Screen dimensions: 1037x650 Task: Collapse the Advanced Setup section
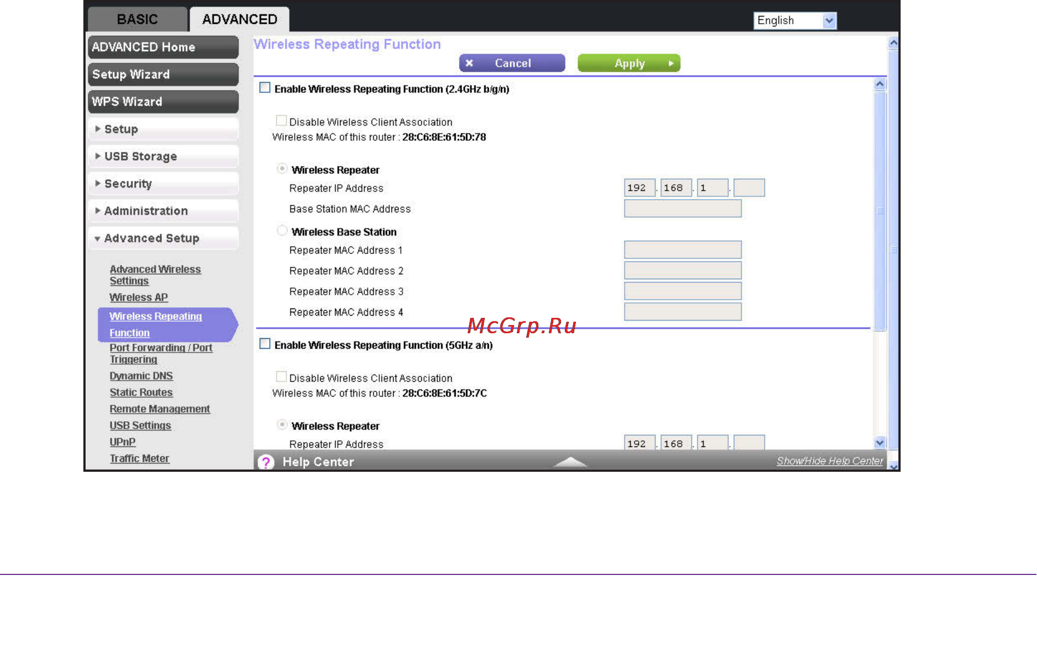pos(163,238)
